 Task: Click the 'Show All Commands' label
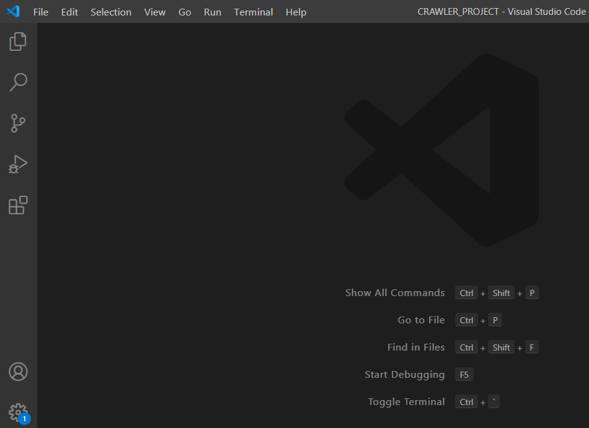click(395, 292)
